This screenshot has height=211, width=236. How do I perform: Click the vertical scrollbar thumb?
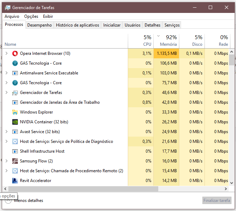click(x=232, y=60)
